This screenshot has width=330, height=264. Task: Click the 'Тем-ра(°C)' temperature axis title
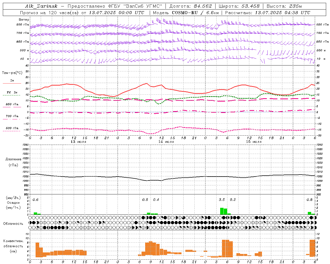tap(12, 73)
